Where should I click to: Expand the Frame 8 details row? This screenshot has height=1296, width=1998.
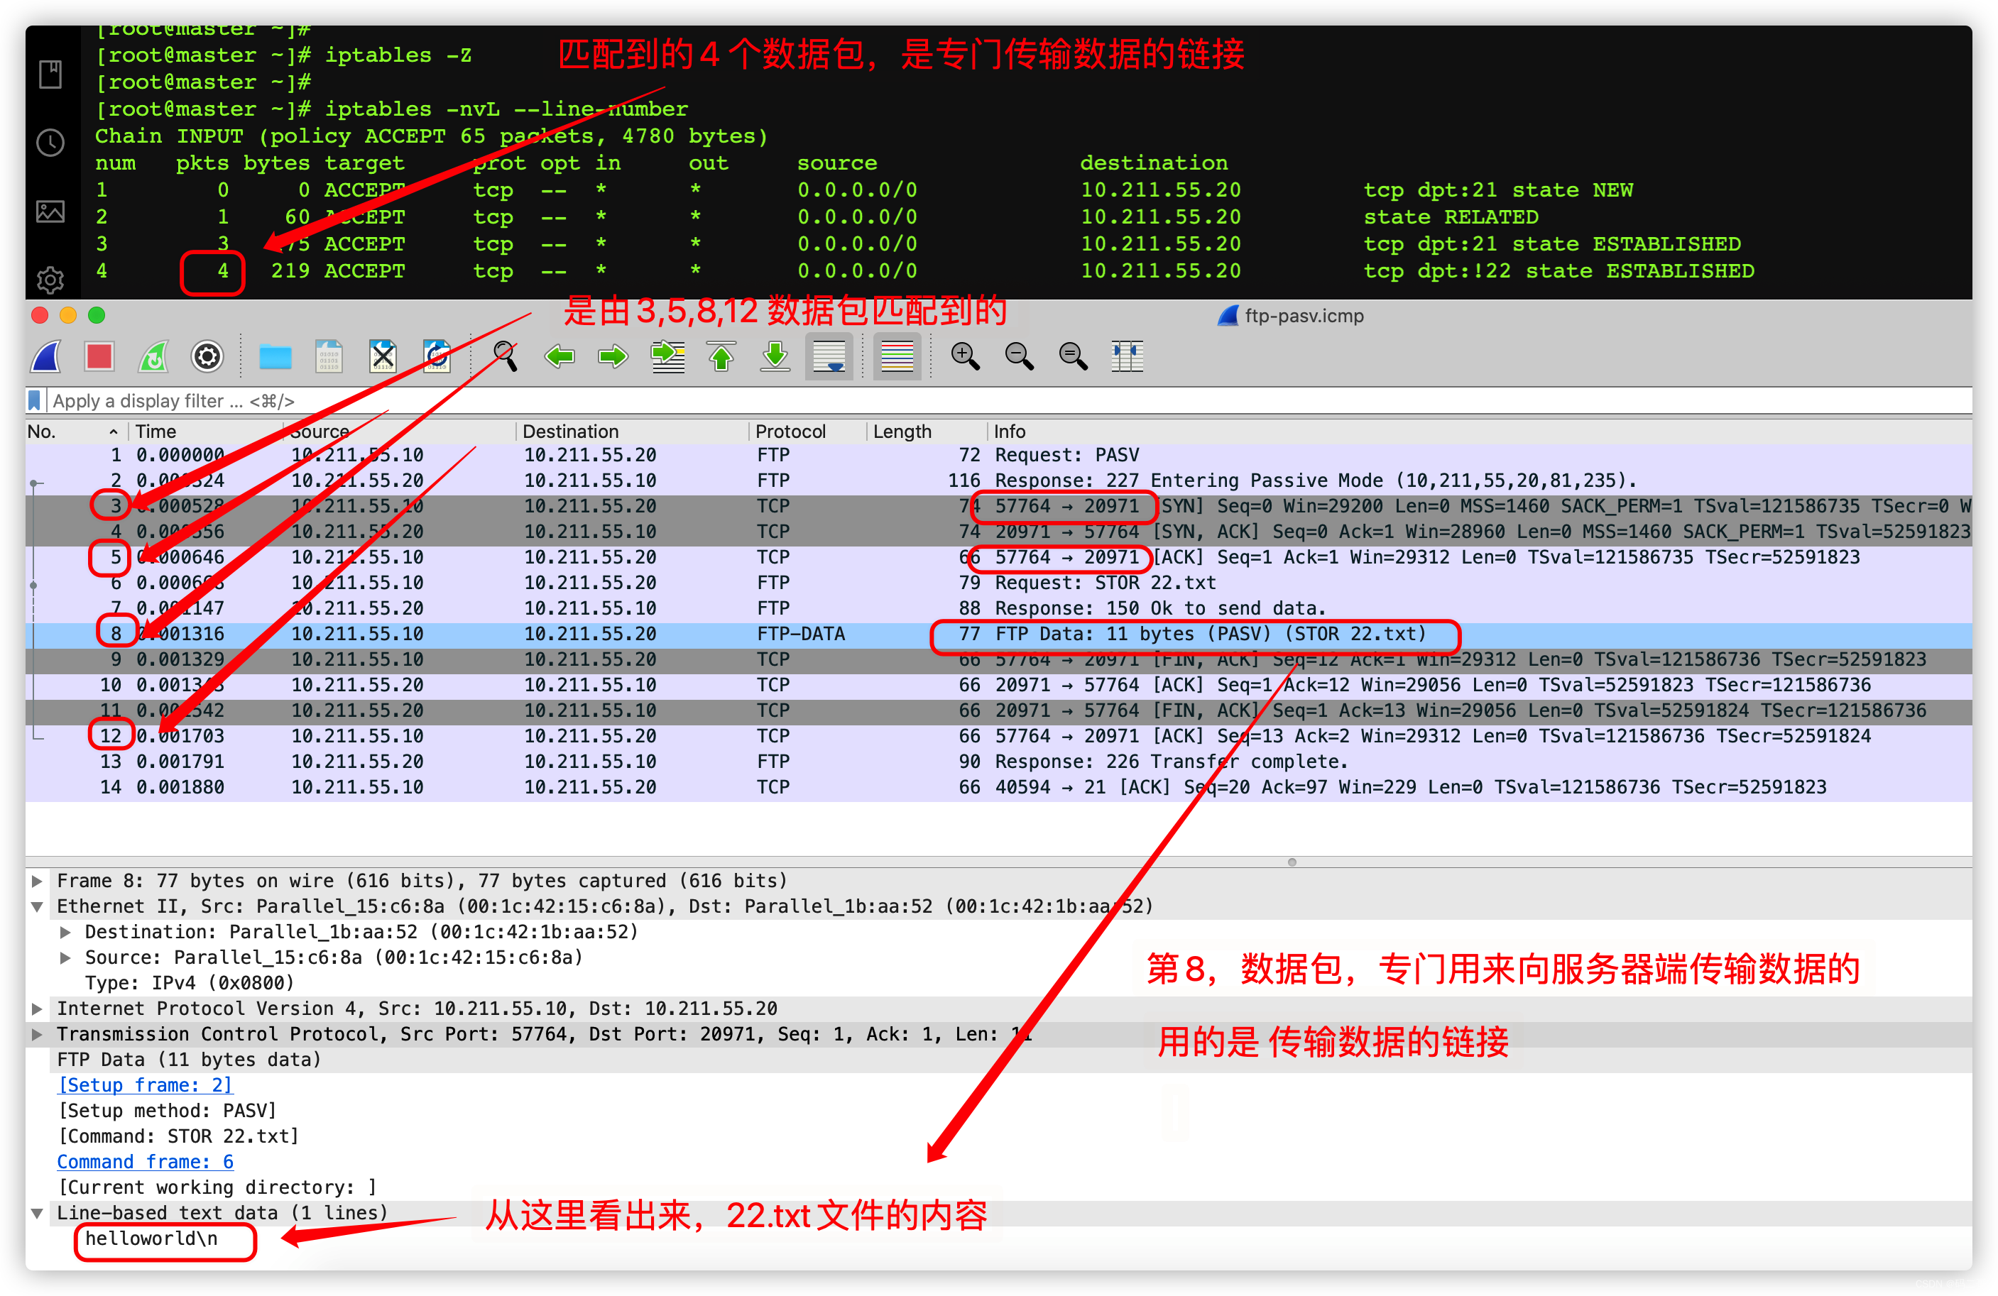click(x=37, y=881)
